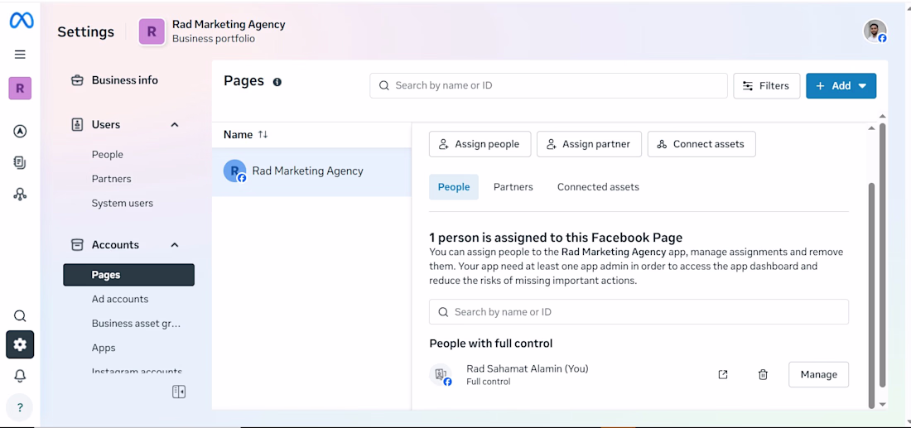Click the Name column header

(239, 134)
